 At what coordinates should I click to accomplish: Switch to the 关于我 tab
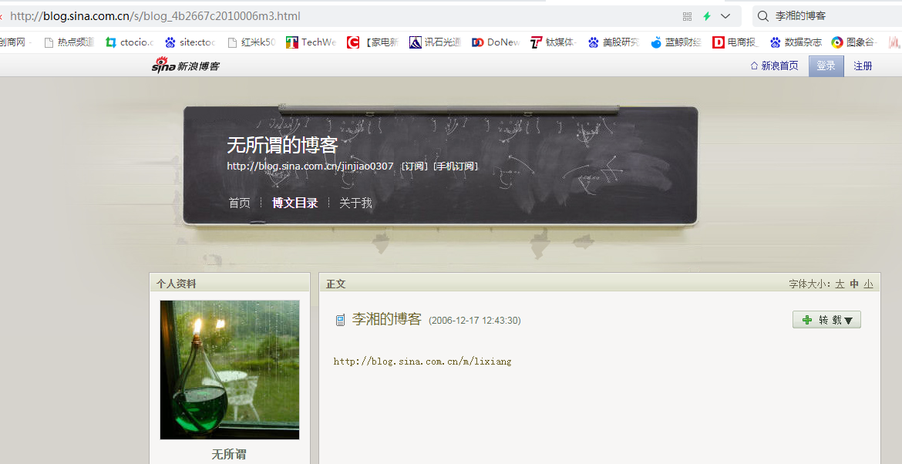[x=355, y=203]
